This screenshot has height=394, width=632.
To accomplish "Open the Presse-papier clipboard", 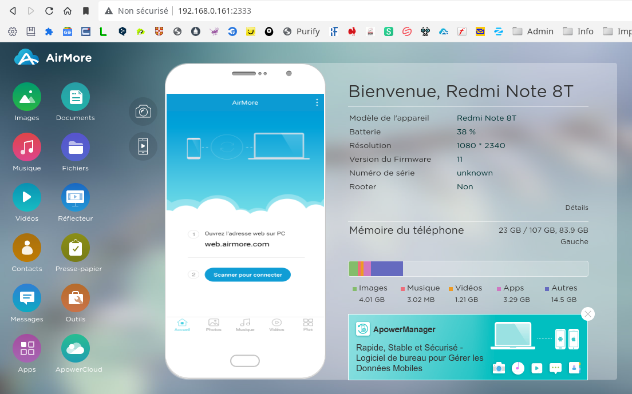I will [76, 248].
